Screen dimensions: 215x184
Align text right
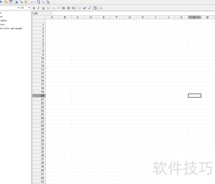pyautogui.click(x=73, y=8)
